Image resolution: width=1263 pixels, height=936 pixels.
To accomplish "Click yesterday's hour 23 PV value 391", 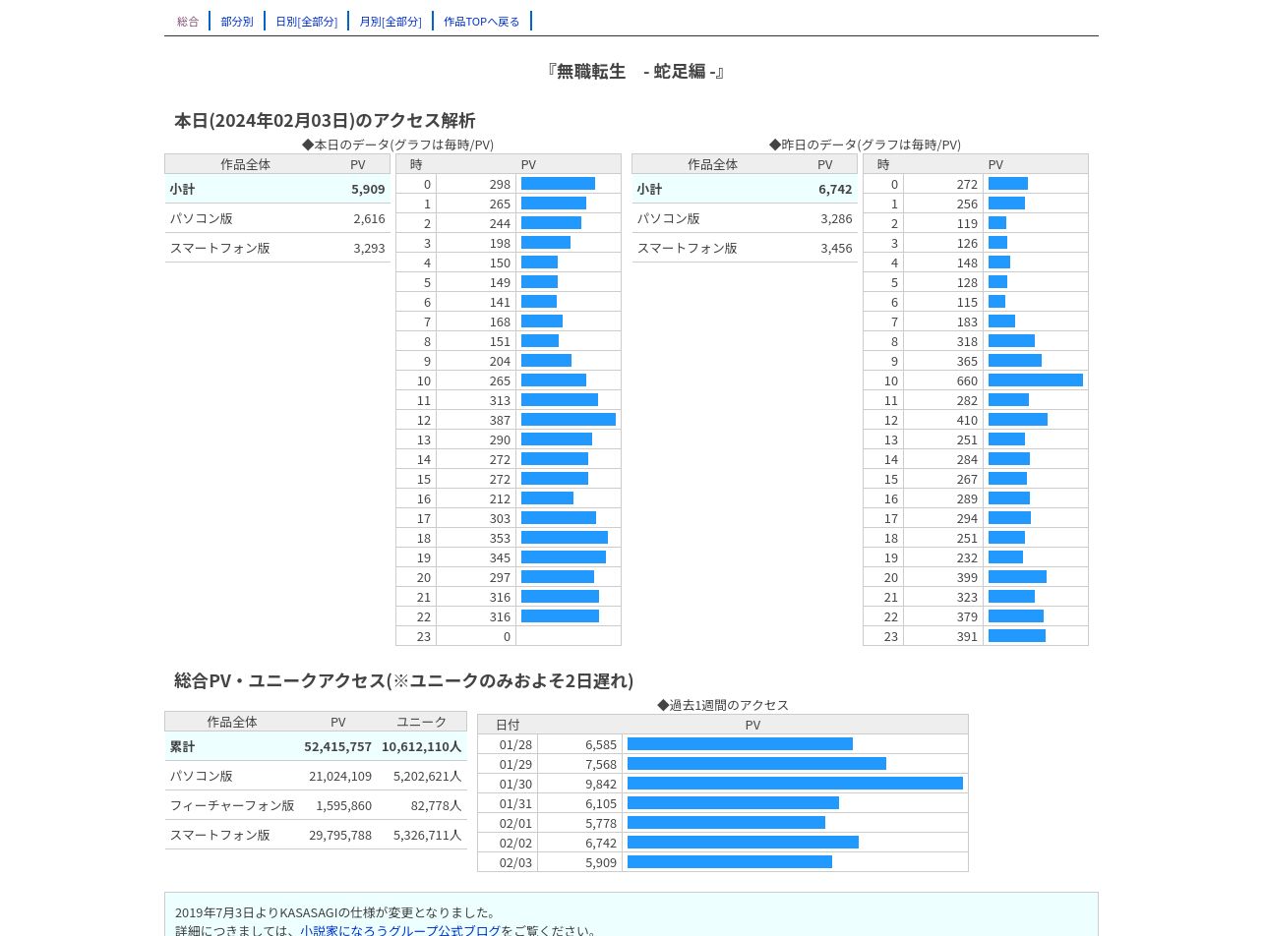I will [x=967, y=636].
